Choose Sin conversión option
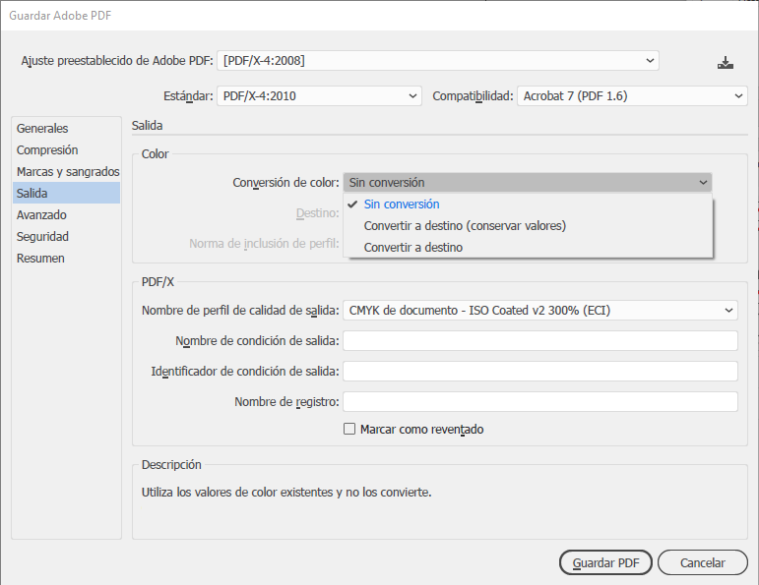Image resolution: width=759 pixels, height=585 pixels. (x=528, y=205)
